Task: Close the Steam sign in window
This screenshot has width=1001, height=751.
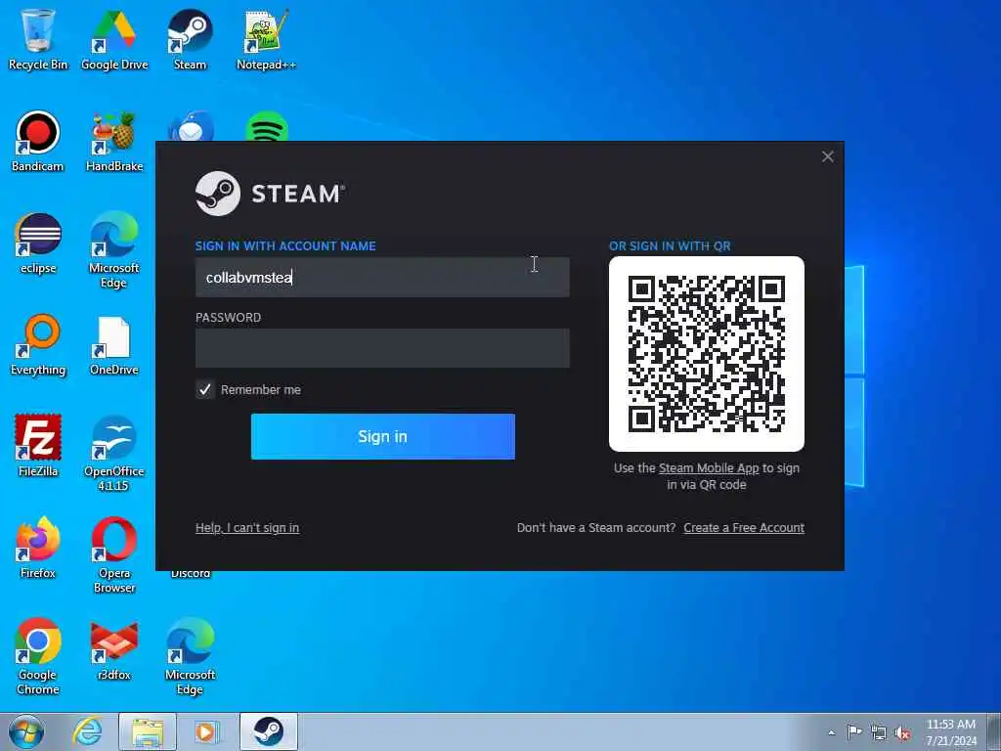Action: point(828,156)
